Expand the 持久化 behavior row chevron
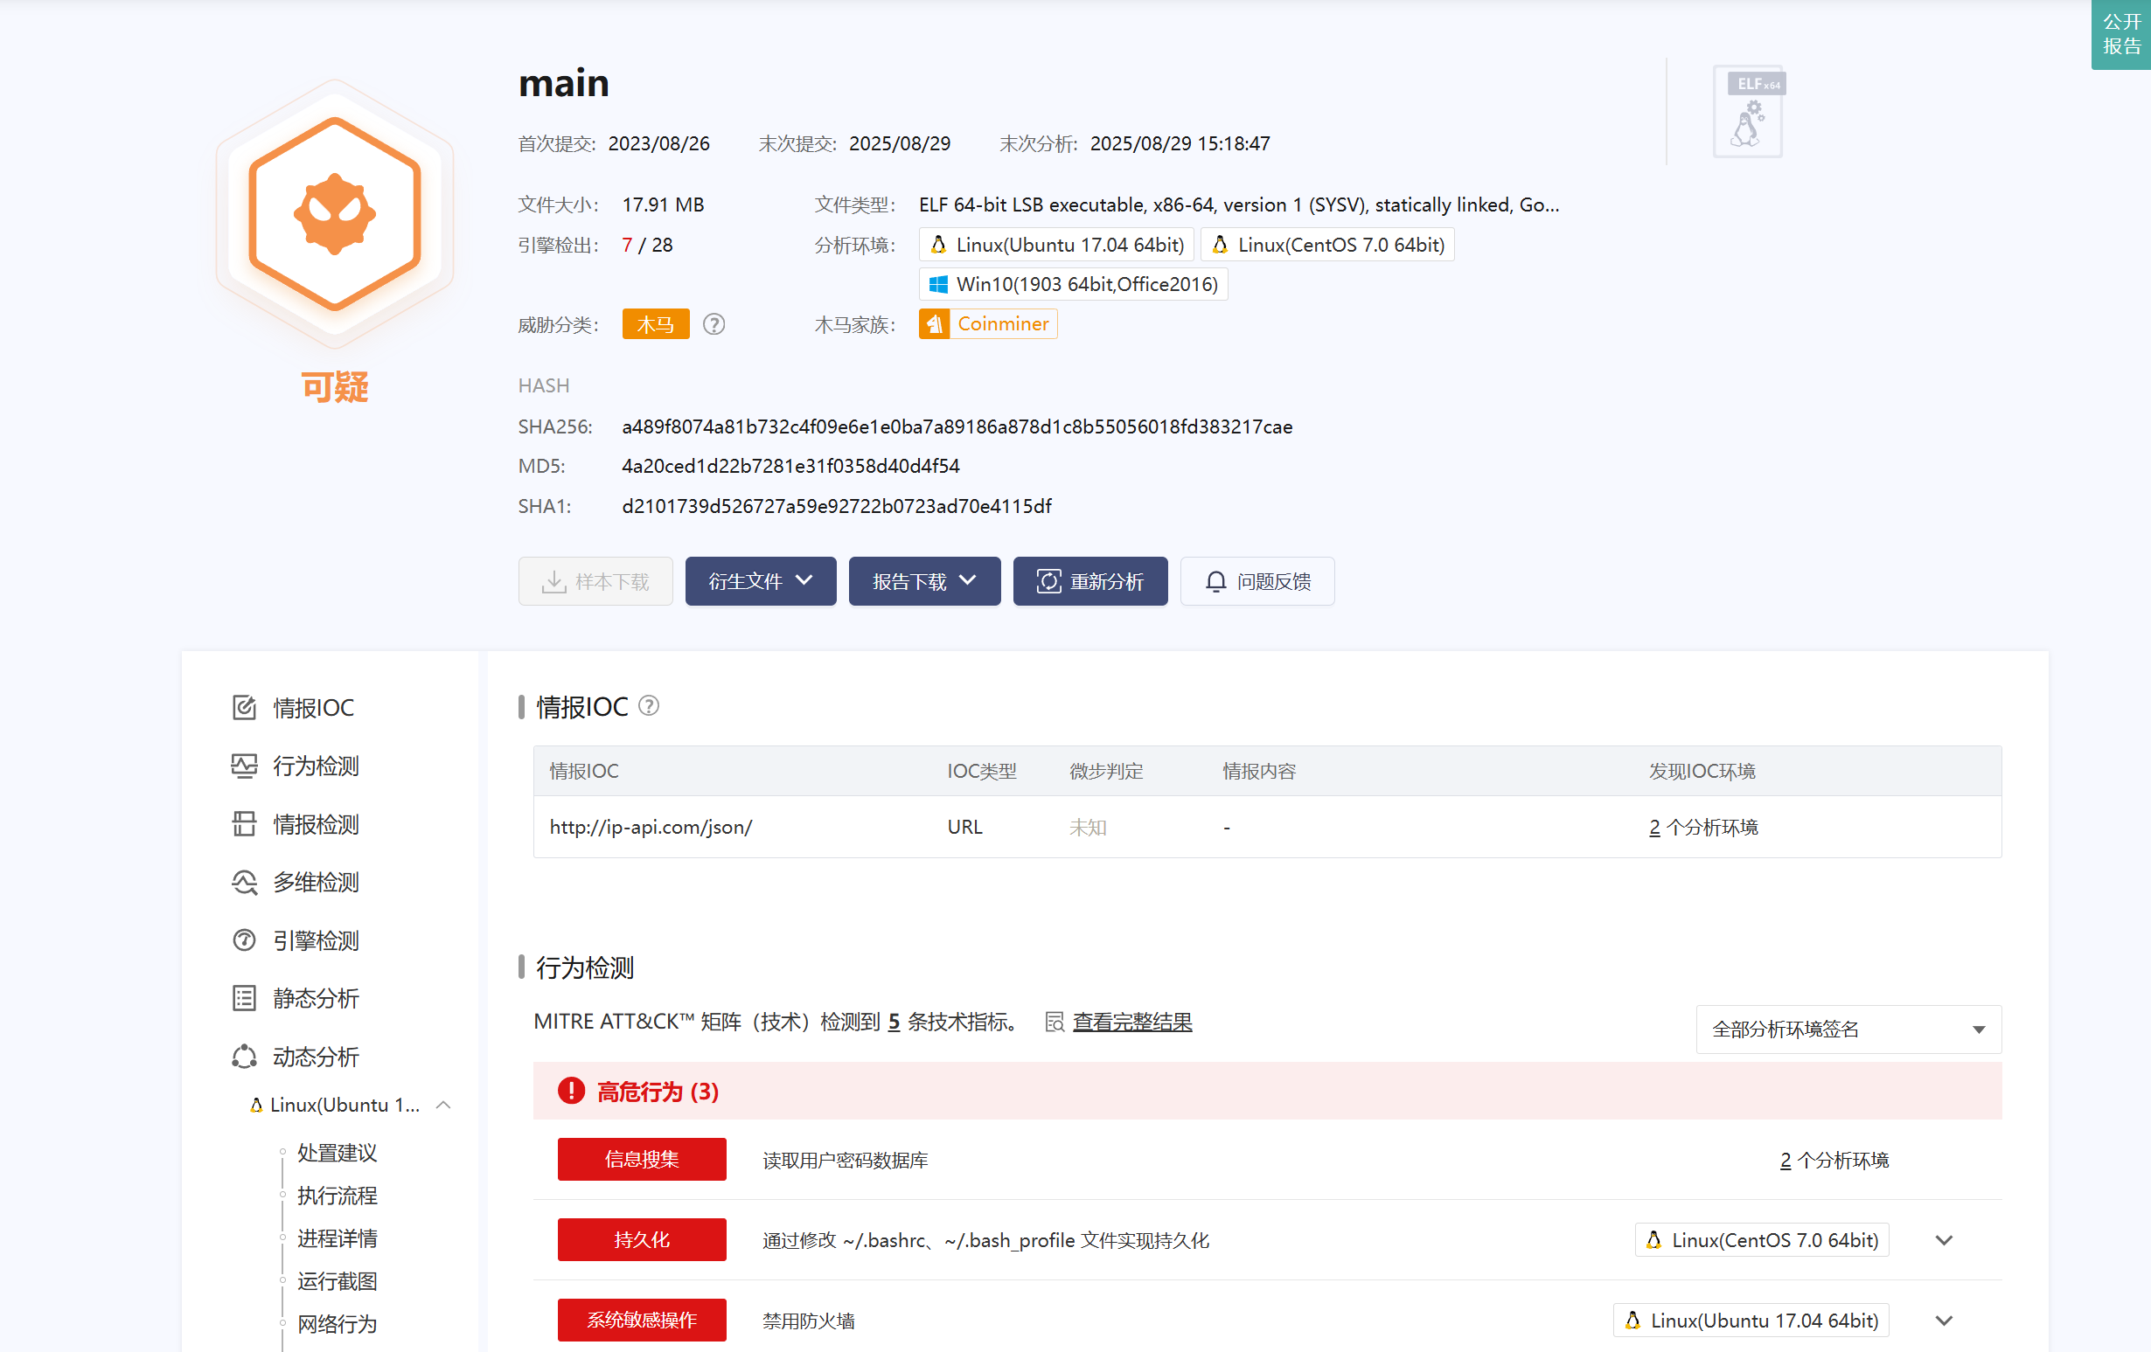 pos(1944,1239)
